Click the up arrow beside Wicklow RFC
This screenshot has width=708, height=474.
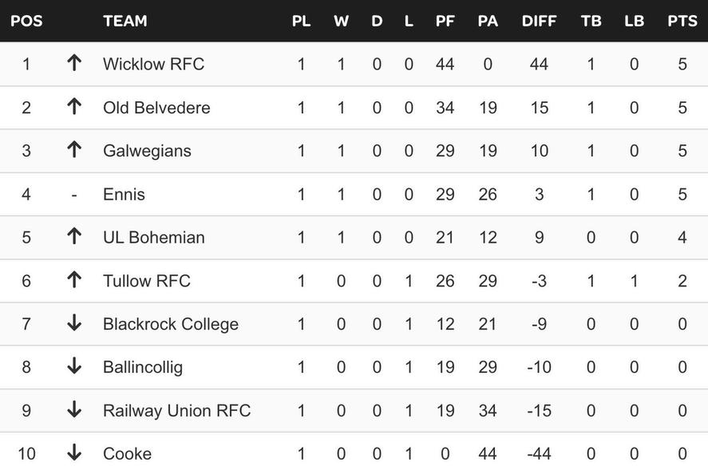pyautogui.click(x=74, y=64)
